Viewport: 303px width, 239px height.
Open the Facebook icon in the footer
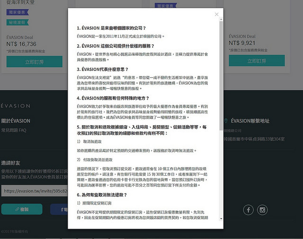tap(248, 210)
